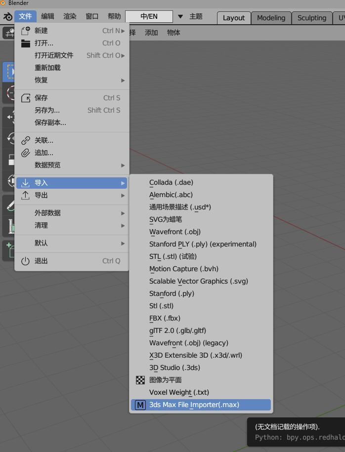Click the New file icon beside 新建
This screenshot has width=345, height=452.
click(25, 31)
